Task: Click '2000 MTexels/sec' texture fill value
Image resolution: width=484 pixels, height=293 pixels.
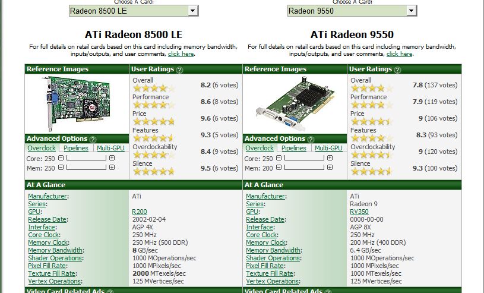Action: click(159, 273)
